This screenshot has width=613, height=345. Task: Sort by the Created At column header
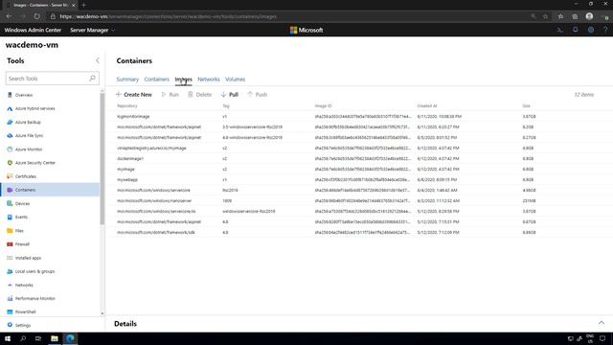click(x=427, y=106)
